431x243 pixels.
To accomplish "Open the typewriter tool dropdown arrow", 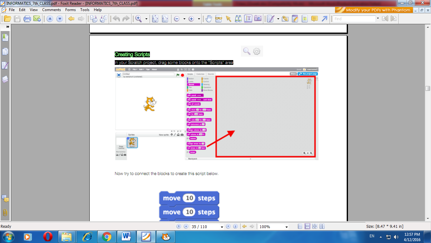I will point(278,19).
